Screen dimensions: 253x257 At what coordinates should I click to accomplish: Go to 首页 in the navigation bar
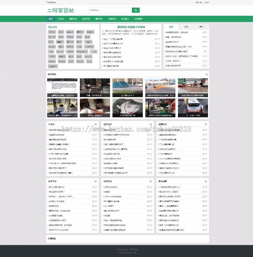click(51, 19)
